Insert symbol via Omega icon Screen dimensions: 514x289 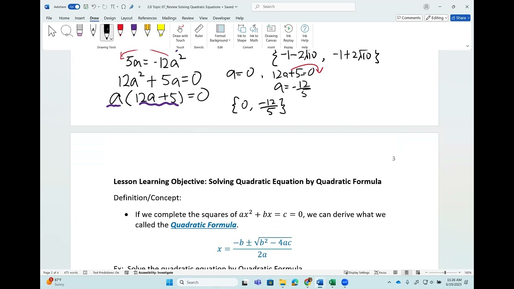coord(123,7)
